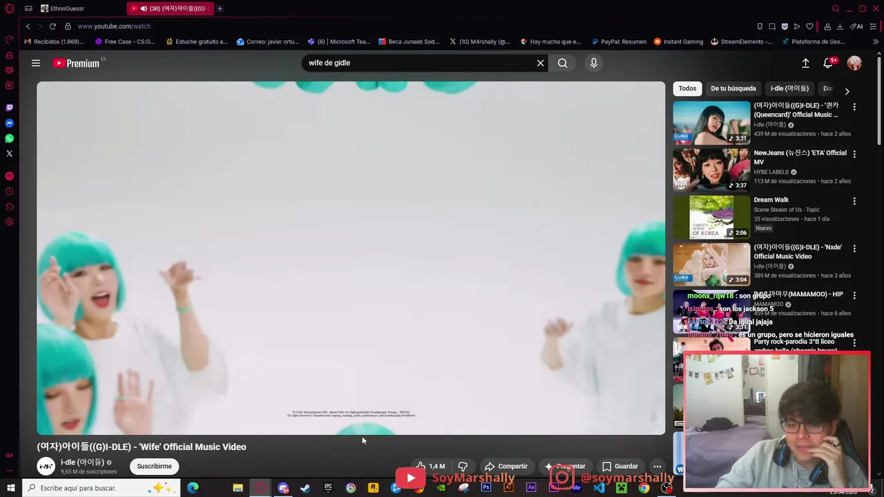Open the YouTube guide hamburger menu

pos(36,63)
